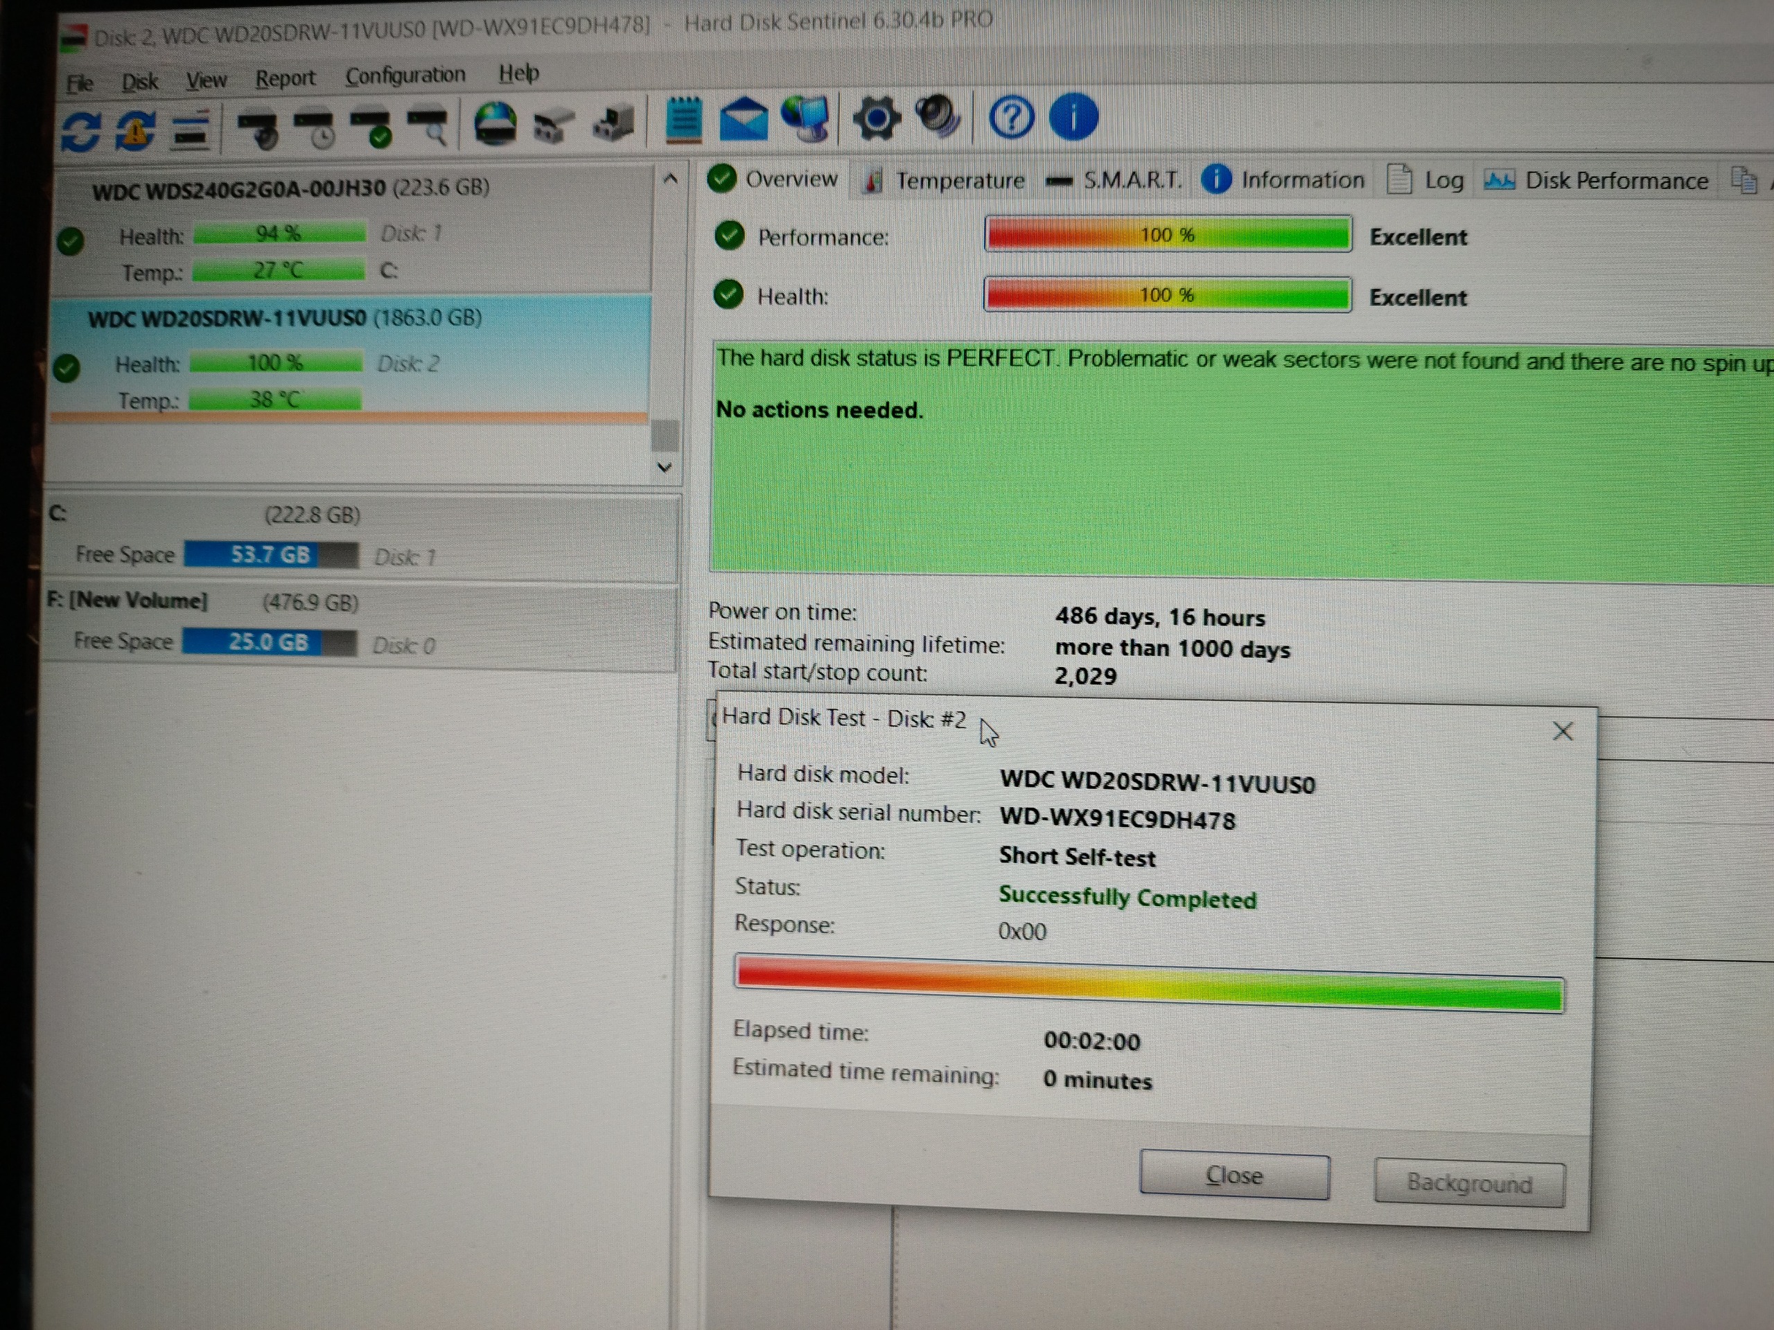
Task: Click the grey drive icon right of the globe disk
Action: coord(554,125)
